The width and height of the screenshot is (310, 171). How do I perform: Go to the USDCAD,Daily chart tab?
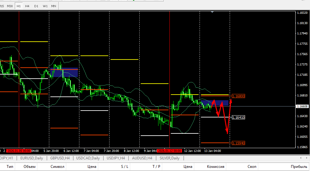tap(88, 158)
